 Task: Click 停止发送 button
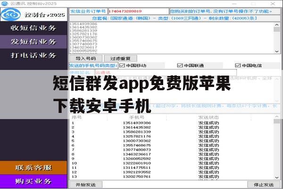[x=264, y=185]
